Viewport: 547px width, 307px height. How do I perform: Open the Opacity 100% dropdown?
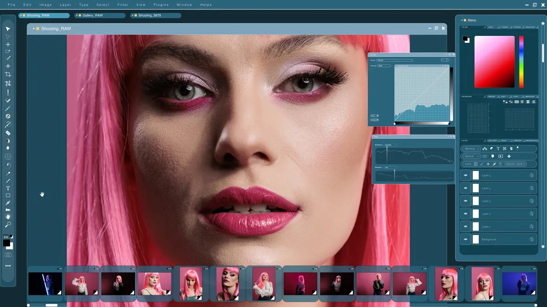[x=515, y=164]
